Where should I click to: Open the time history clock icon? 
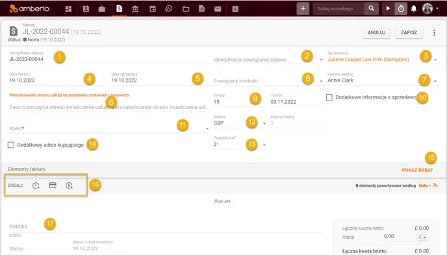(168, 9)
